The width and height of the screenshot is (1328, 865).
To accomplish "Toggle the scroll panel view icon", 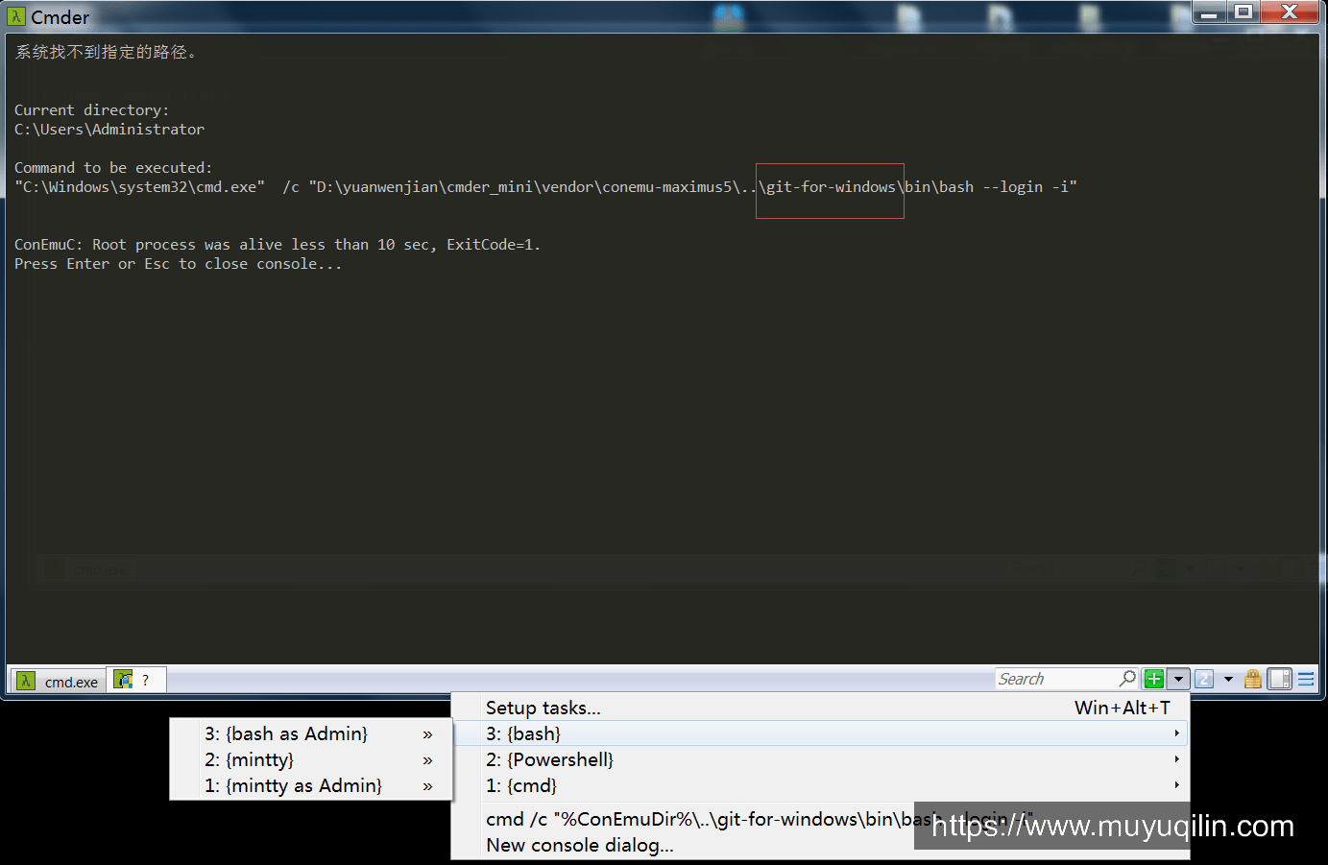I will tap(1280, 679).
